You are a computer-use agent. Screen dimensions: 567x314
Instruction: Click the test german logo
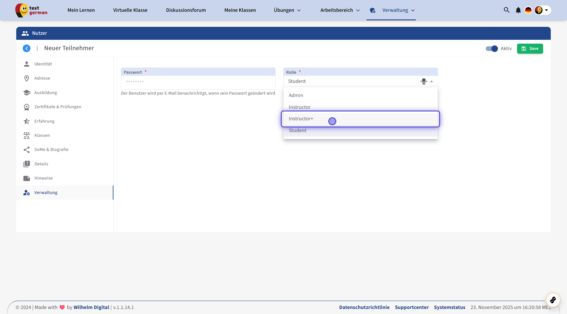point(32,10)
